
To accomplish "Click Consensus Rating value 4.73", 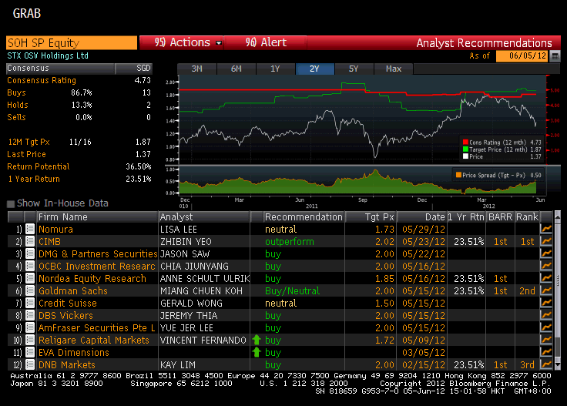I will [143, 80].
